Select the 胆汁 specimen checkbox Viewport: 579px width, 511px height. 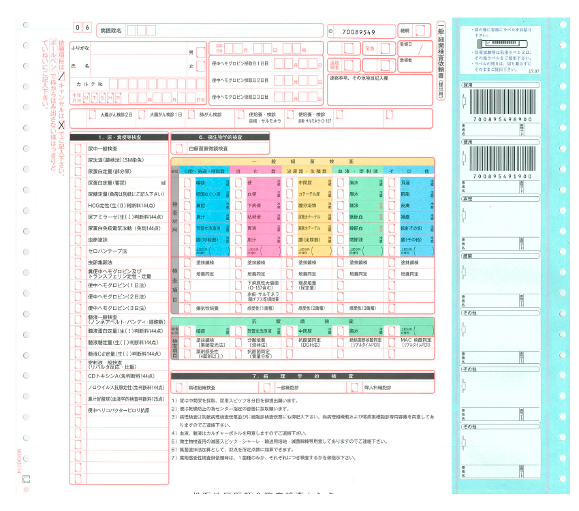pos(238,240)
